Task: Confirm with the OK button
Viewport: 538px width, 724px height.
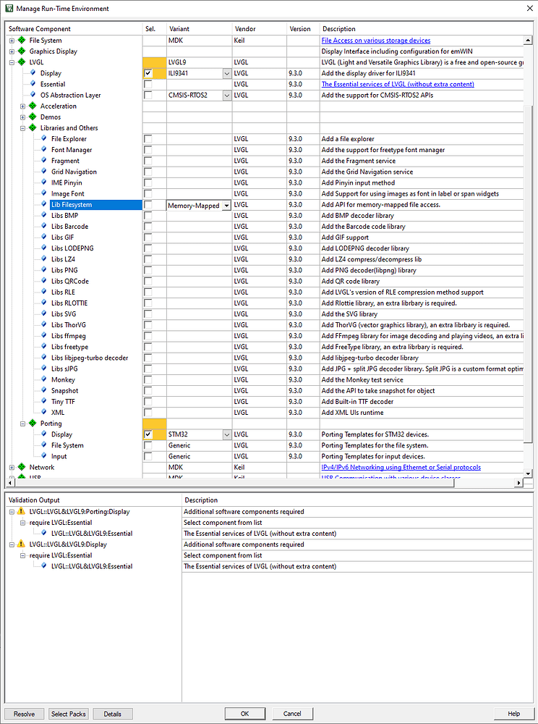Action: pos(245,714)
